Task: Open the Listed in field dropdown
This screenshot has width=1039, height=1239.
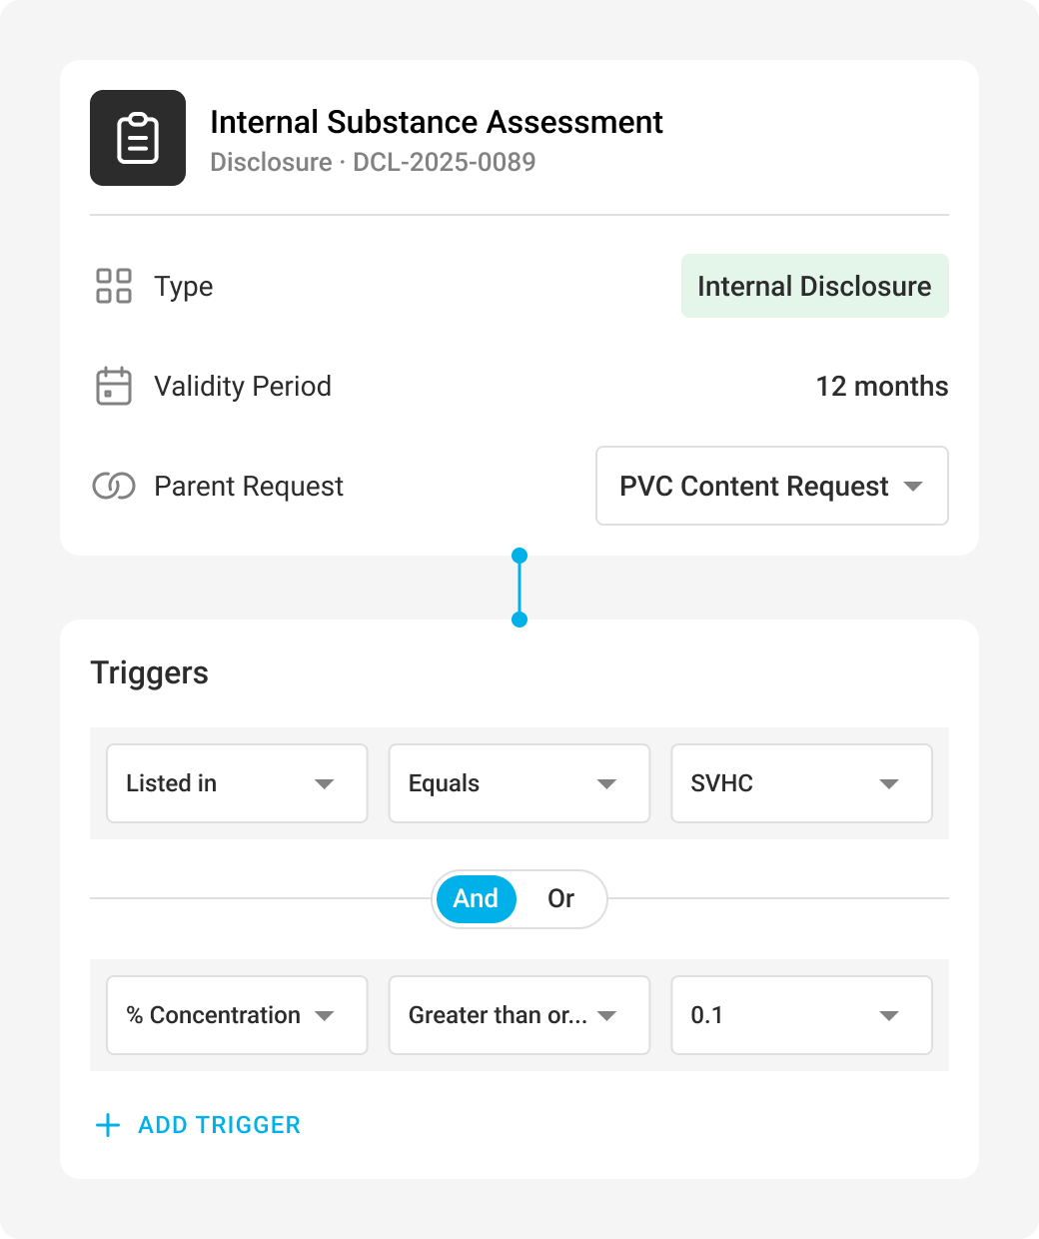Action: click(237, 783)
